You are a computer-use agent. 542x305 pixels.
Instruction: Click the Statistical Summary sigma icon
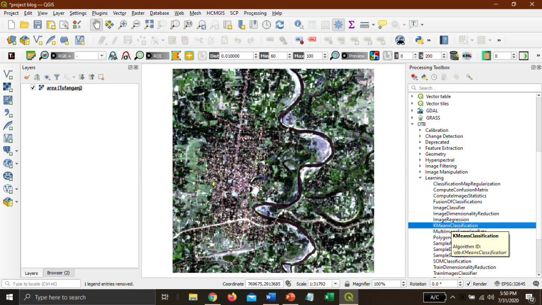(351, 24)
